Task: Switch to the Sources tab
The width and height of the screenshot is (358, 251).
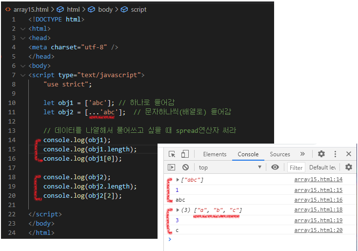Action: (x=279, y=154)
